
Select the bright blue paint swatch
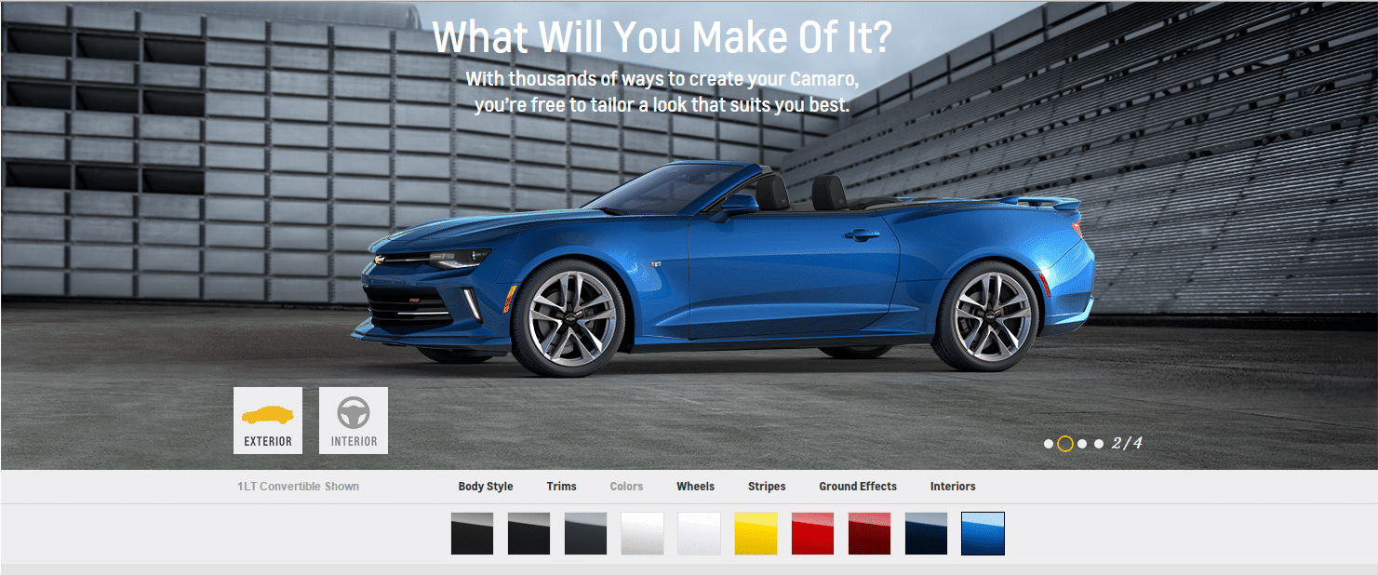tap(983, 533)
